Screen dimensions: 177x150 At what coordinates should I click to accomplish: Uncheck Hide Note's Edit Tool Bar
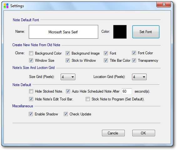tap(31, 99)
